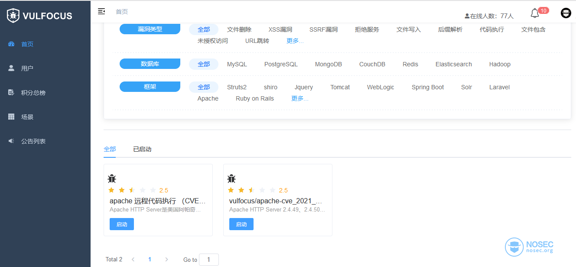
Task: Switch to the 全部 tab above cards
Action: click(x=110, y=149)
